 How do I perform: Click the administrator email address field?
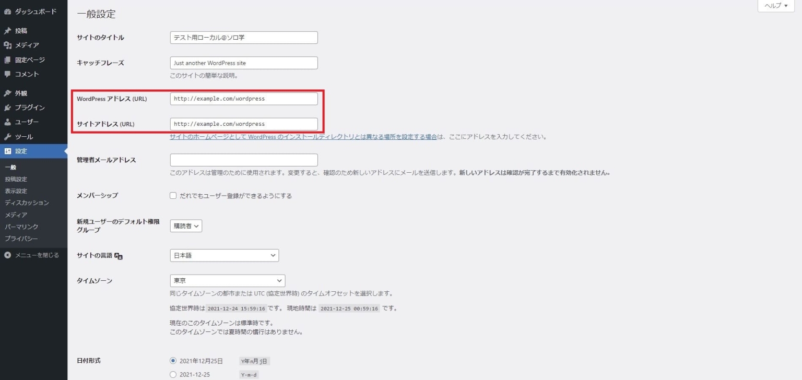click(x=244, y=160)
